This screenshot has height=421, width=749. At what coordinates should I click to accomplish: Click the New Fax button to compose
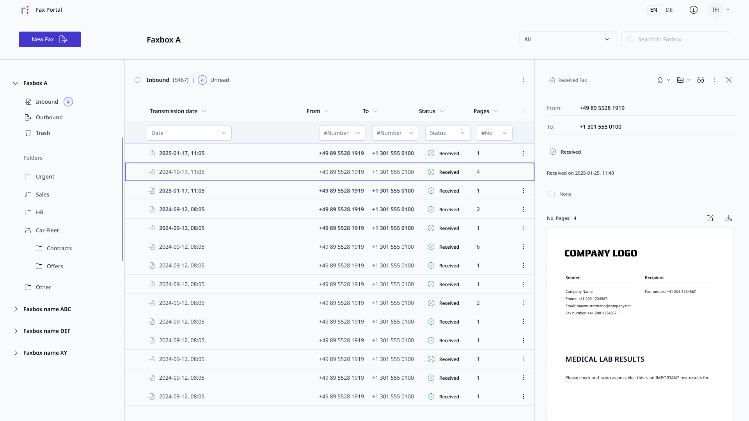click(50, 39)
